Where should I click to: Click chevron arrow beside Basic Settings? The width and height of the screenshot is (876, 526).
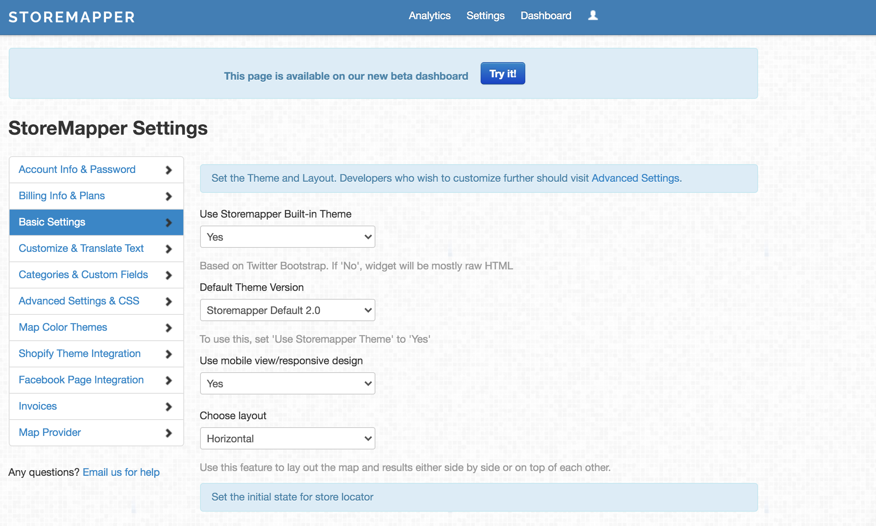point(169,223)
